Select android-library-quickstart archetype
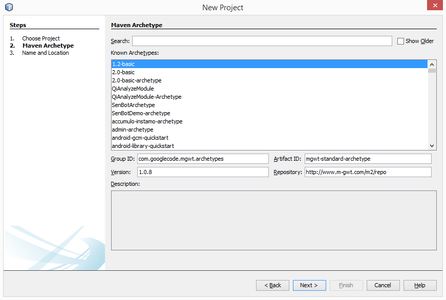446x300 pixels. 269,146
